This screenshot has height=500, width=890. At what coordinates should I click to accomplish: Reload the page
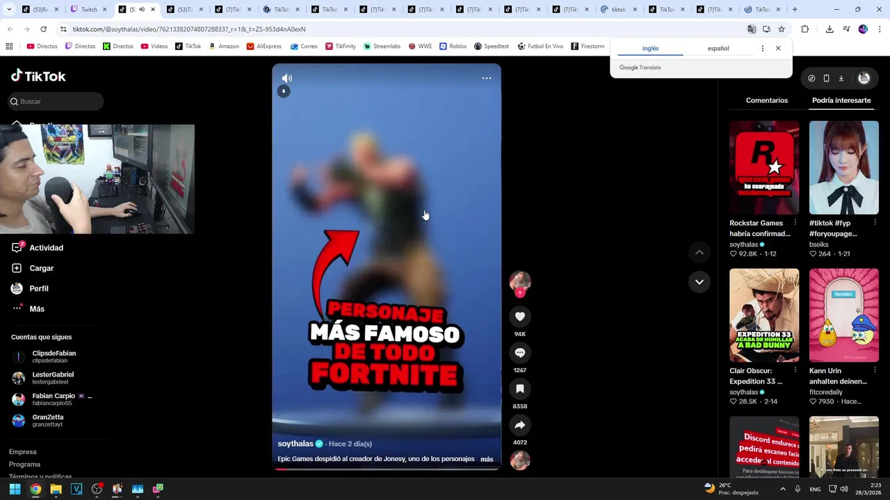43,29
